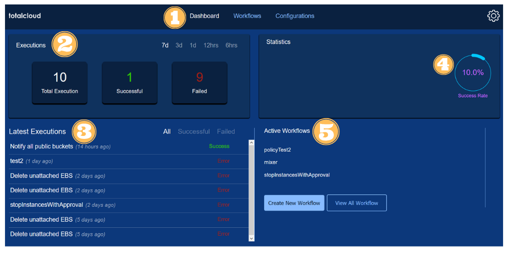Click the scroll down arrow of executions list
This screenshot has width=508, height=254.
252,238
